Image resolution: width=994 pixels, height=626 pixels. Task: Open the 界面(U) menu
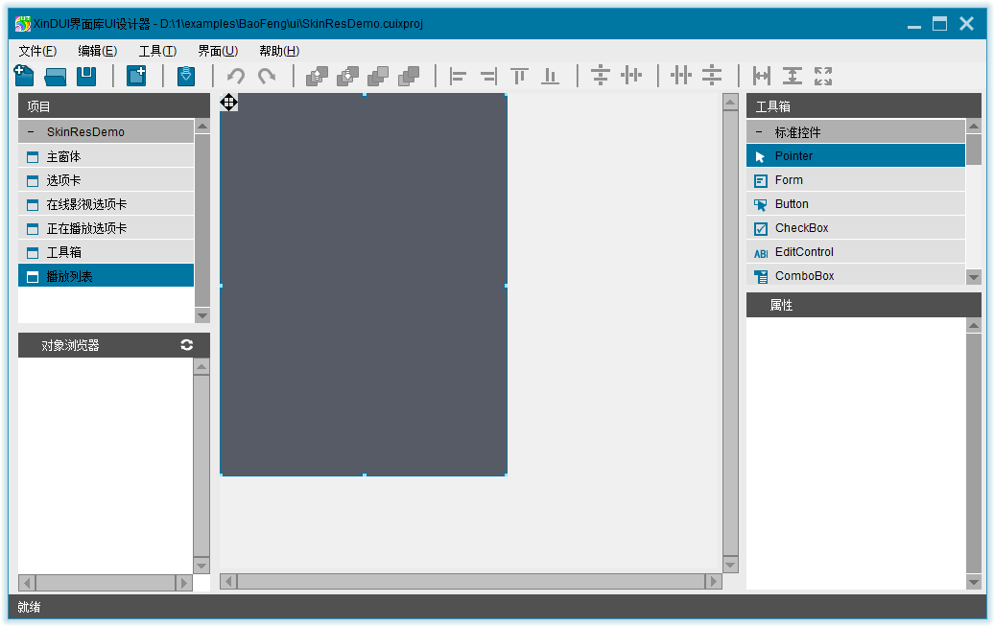pos(218,51)
